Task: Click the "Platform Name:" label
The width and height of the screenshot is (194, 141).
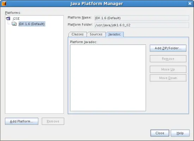Action: (x=80, y=18)
